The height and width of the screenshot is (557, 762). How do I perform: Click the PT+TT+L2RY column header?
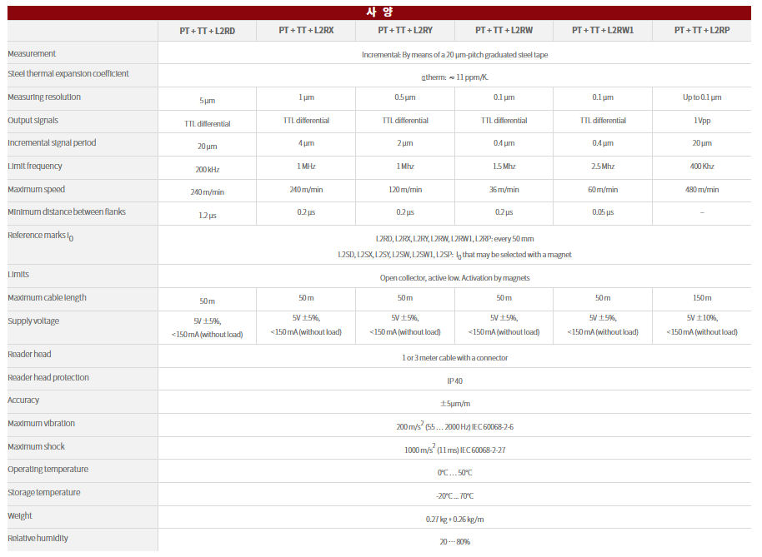point(405,30)
